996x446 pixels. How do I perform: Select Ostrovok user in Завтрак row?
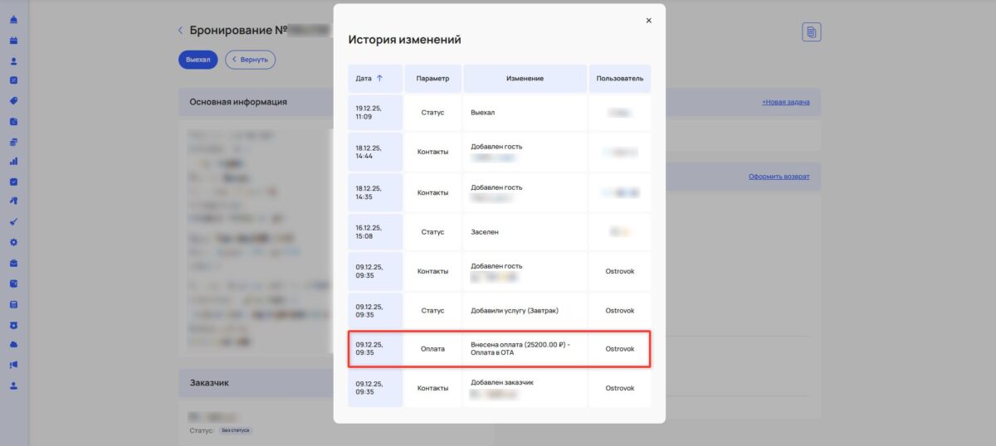[620, 310]
